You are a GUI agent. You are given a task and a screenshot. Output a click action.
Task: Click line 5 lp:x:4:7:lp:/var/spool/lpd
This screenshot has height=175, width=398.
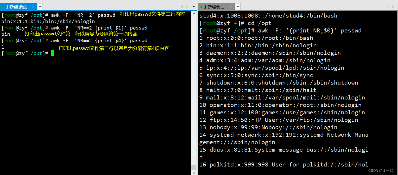point(272,68)
